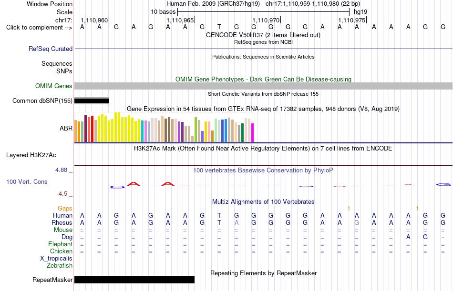The width and height of the screenshot is (453, 291).
Task: Click the T base in the sequence row
Action: [x=219, y=27]
